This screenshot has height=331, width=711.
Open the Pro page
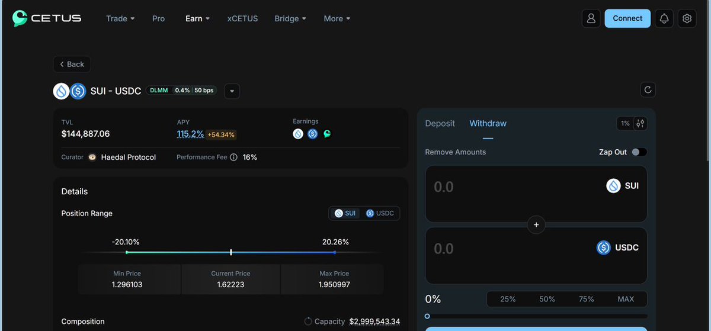click(x=158, y=18)
